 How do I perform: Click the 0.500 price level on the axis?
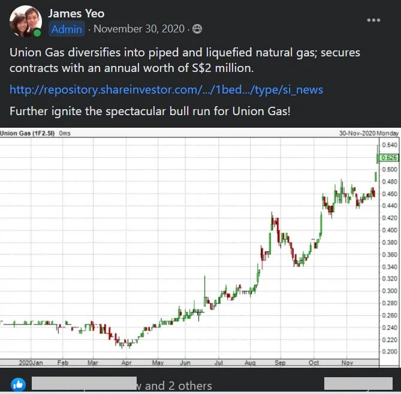390,170
